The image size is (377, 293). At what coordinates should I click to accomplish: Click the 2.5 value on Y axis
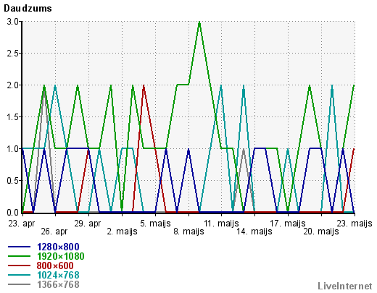click(x=12, y=54)
